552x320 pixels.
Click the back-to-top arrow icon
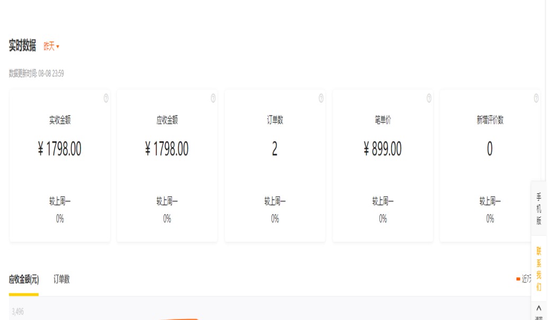pyautogui.click(x=539, y=308)
